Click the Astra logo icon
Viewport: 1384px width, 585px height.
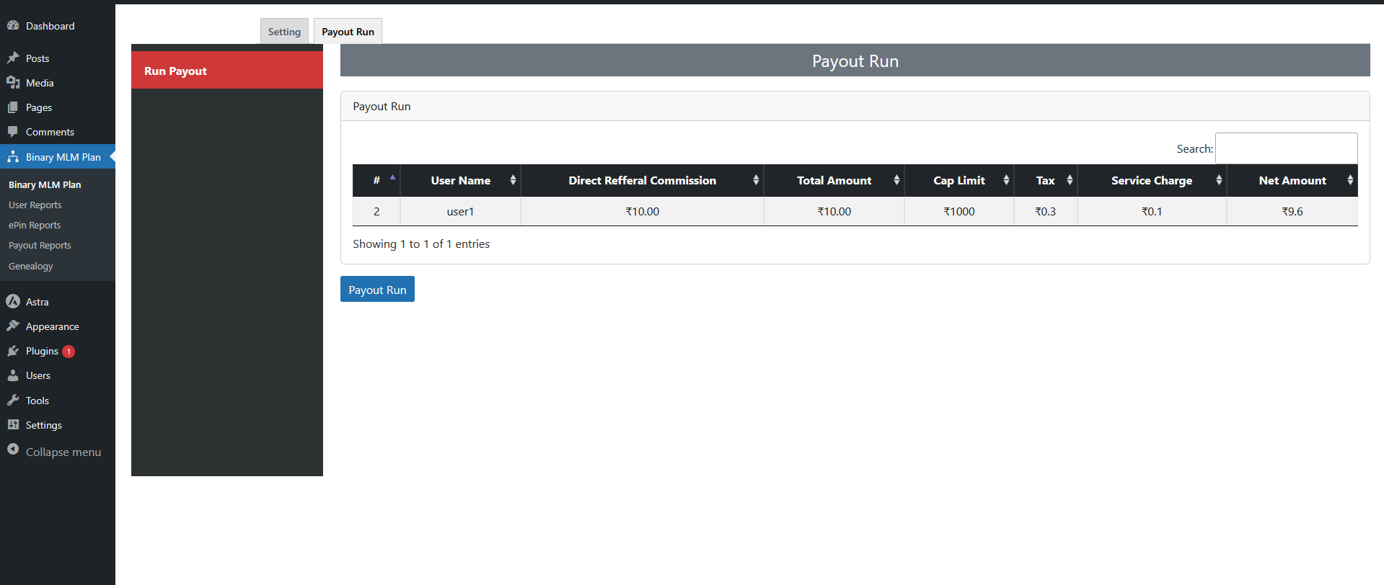13,301
